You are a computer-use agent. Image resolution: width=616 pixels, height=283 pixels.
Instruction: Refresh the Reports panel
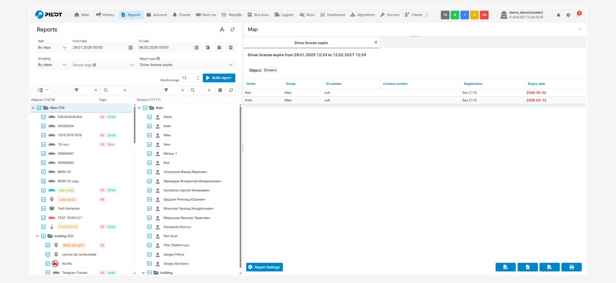[232, 30]
